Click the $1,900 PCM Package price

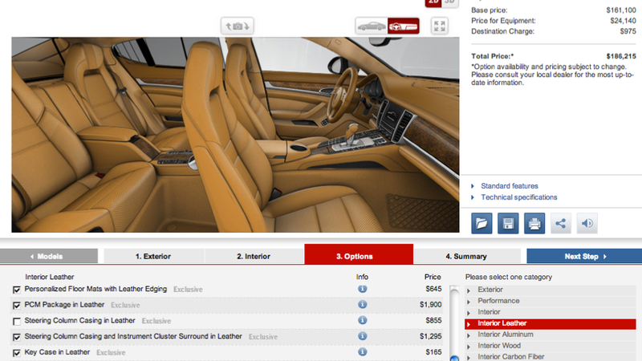431,305
